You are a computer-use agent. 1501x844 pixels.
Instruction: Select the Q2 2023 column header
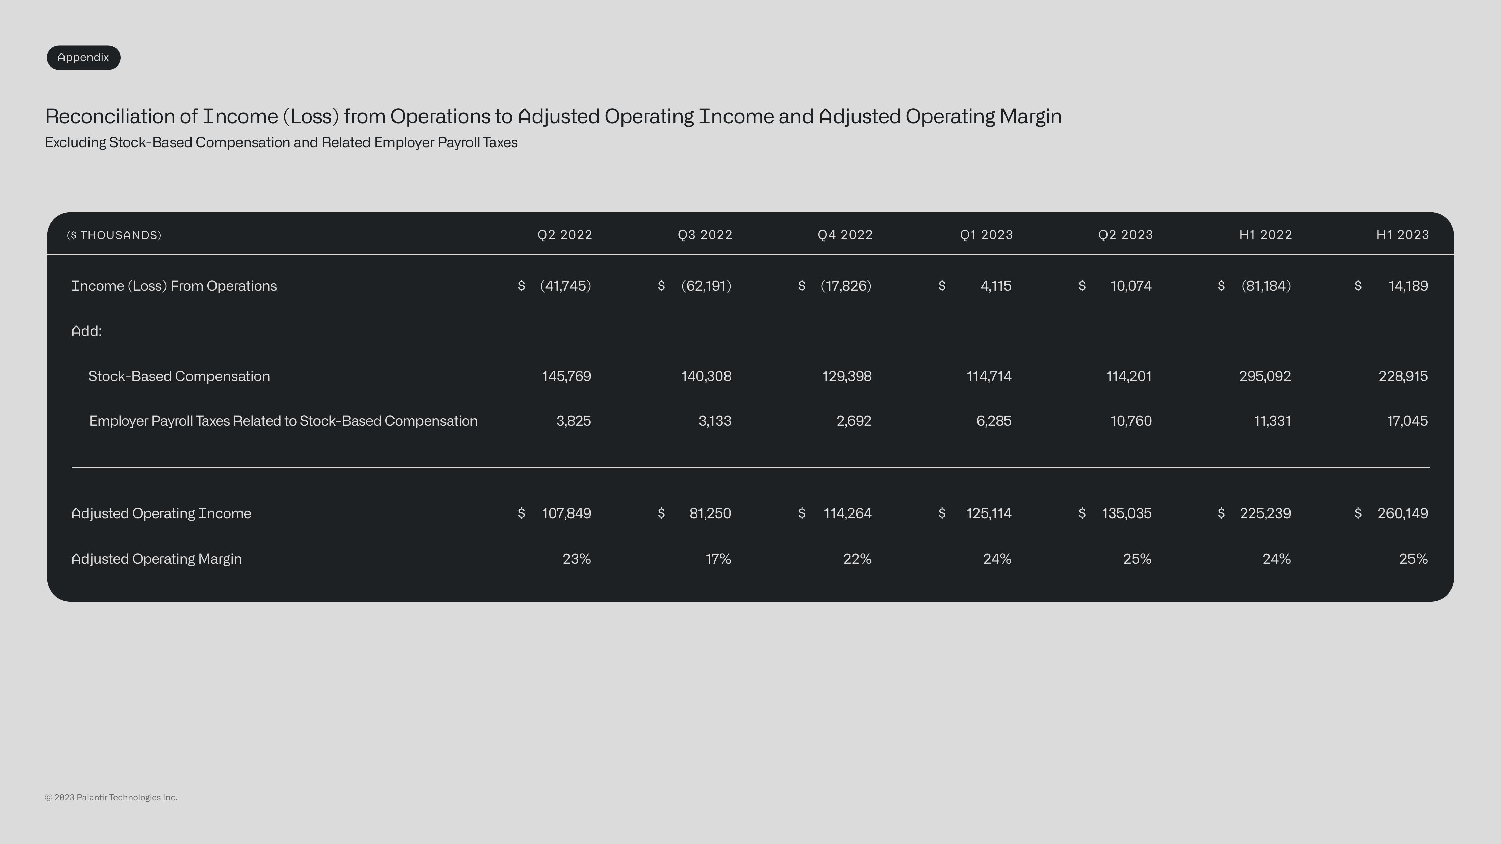(x=1126, y=235)
